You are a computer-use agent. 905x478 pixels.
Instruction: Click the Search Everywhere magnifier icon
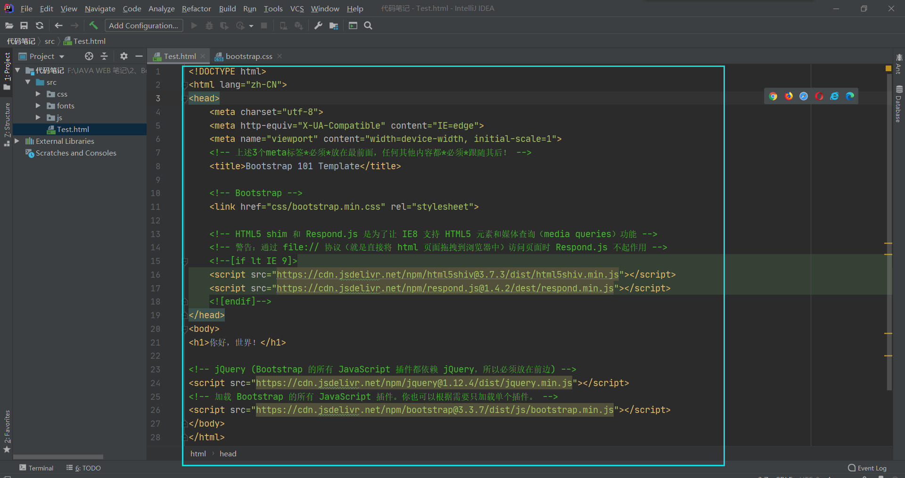point(368,25)
